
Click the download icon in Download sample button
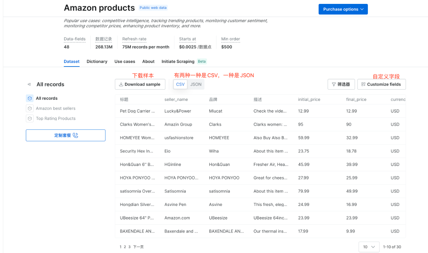pyautogui.click(x=121, y=84)
